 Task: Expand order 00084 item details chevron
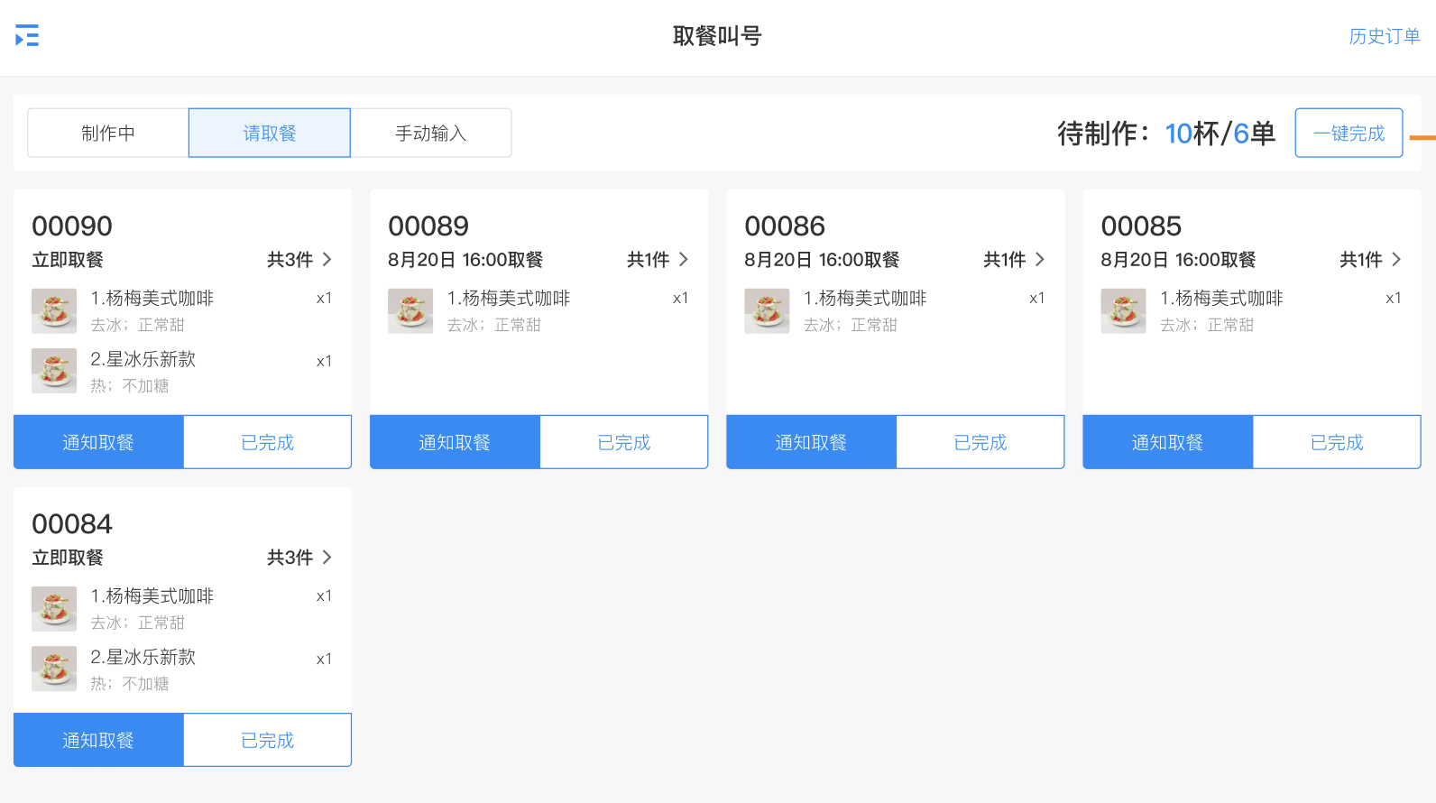[327, 558]
